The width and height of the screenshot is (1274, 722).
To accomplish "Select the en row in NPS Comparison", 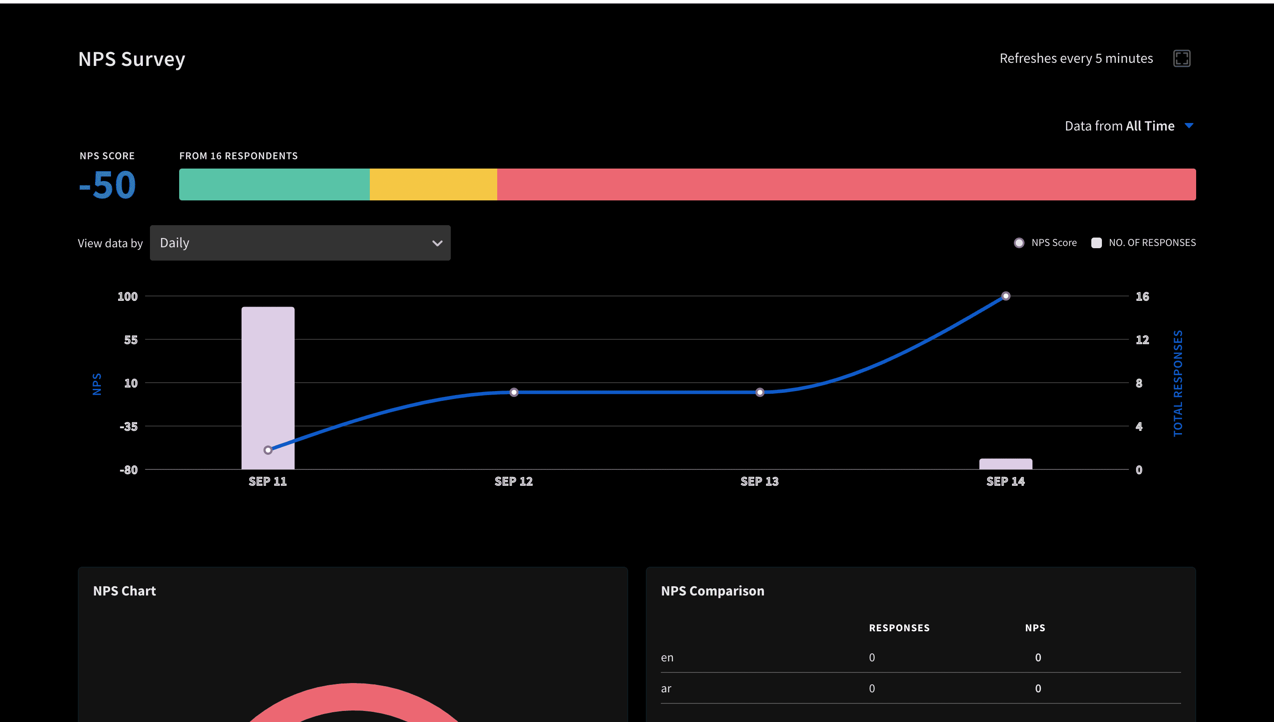I will pos(667,657).
